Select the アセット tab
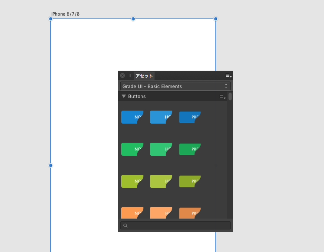The height and width of the screenshot is (252, 324). pyautogui.click(x=144, y=76)
